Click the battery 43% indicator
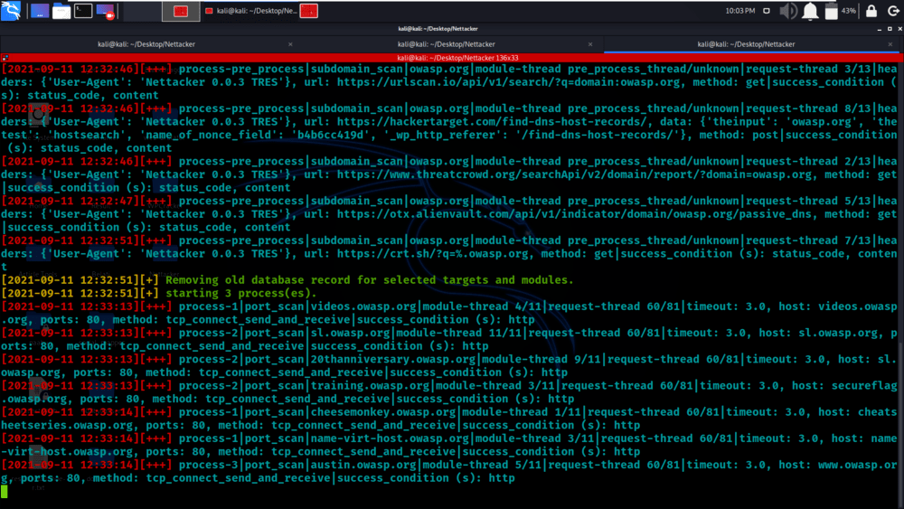 tap(840, 11)
